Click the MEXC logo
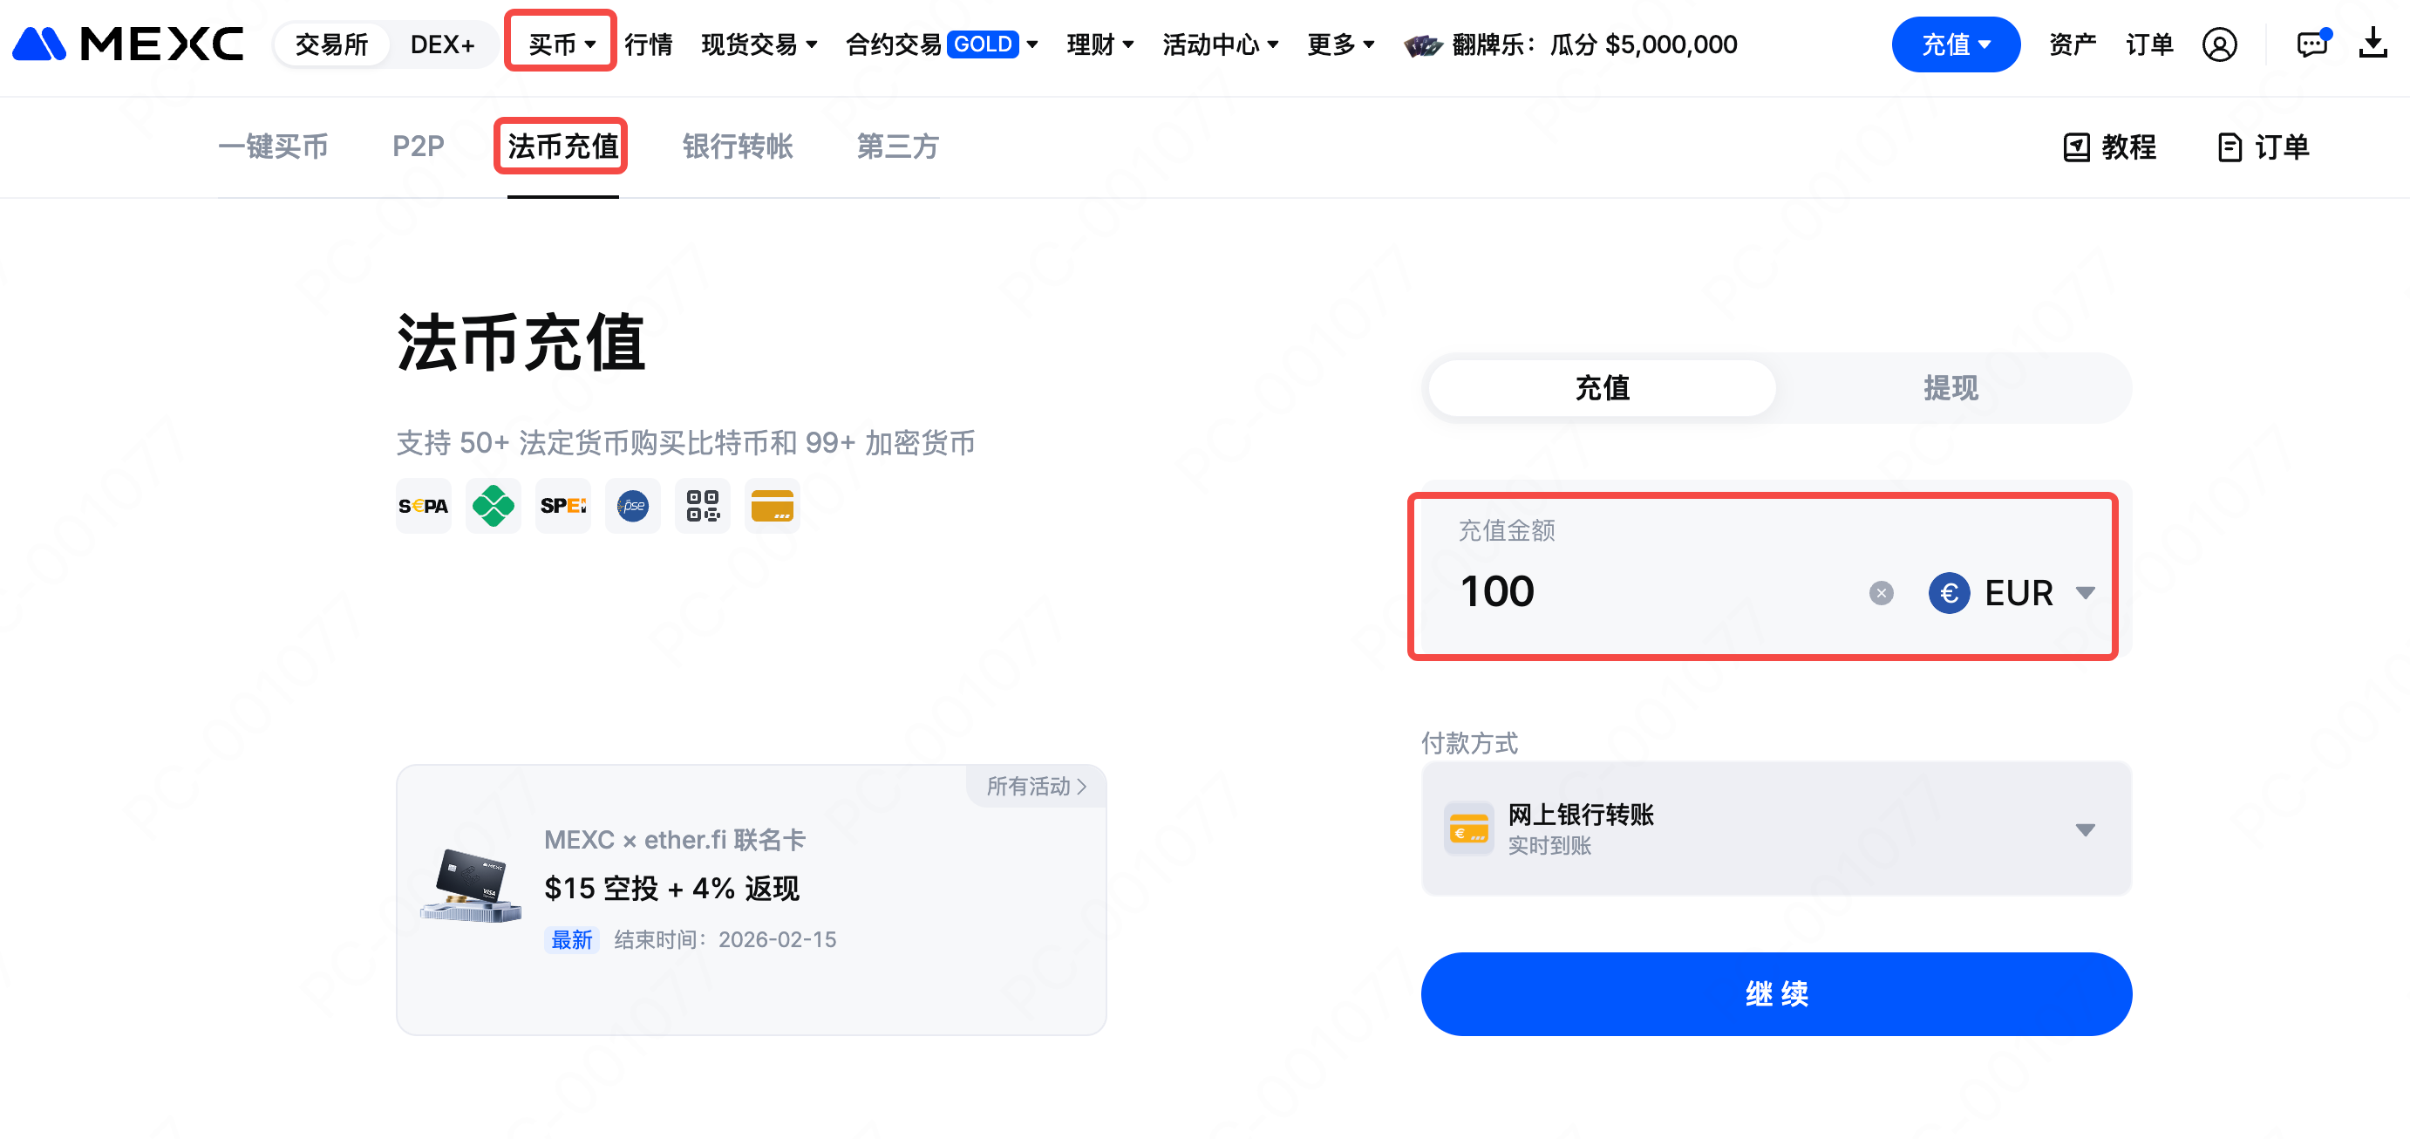The width and height of the screenshot is (2410, 1139). tap(128, 44)
